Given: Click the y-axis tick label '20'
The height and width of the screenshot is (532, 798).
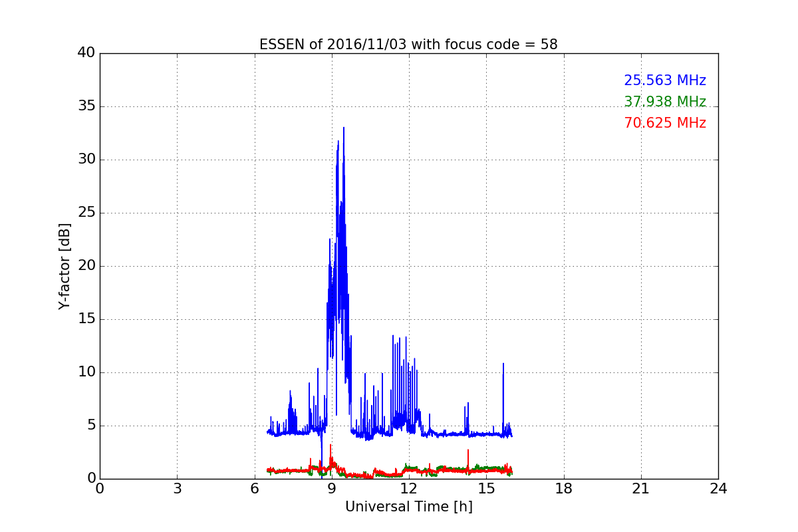Looking at the screenshot, I should click(x=86, y=266).
